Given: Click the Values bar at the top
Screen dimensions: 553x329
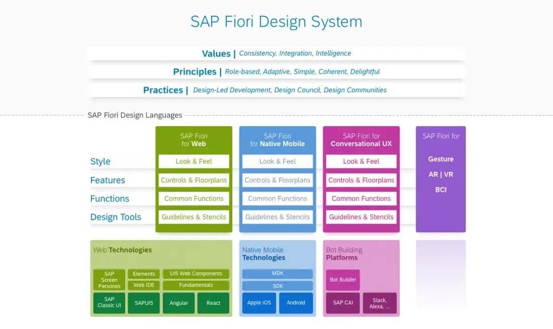Looking at the screenshot, I should pos(276,53).
